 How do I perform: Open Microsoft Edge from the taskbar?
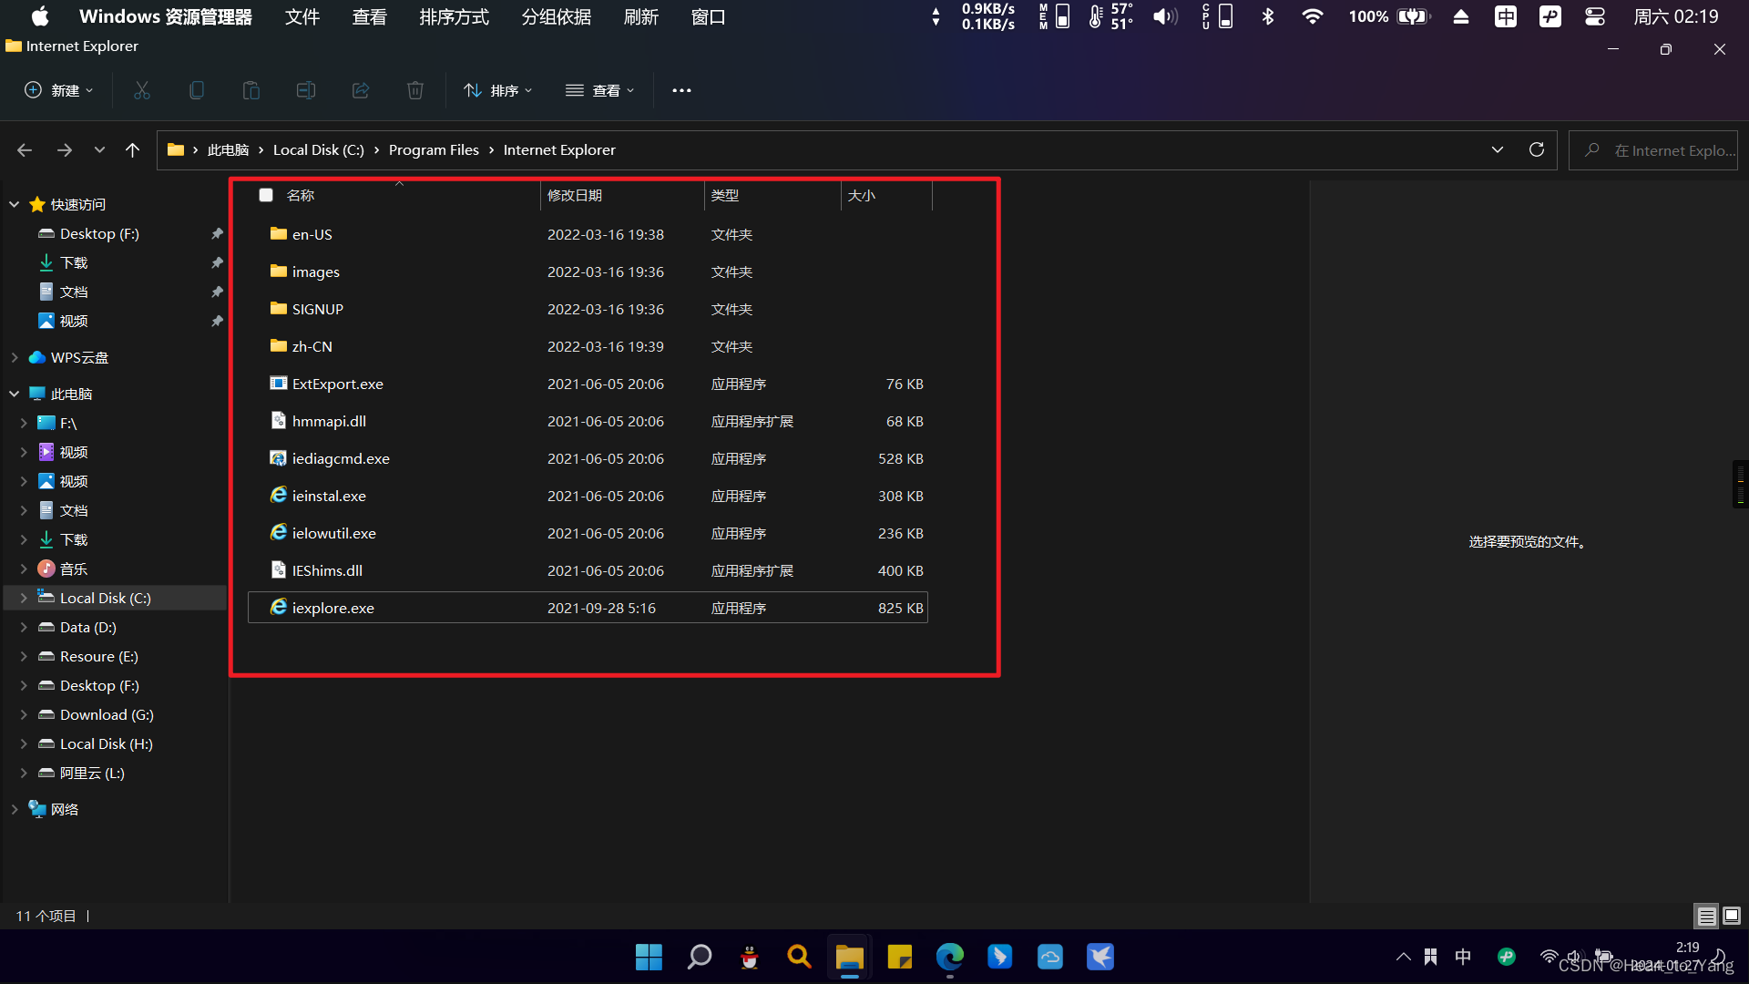coord(949,957)
